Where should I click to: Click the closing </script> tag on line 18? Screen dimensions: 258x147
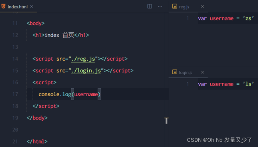click(46, 106)
